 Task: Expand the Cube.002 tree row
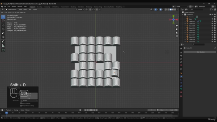[x=185, y=24]
